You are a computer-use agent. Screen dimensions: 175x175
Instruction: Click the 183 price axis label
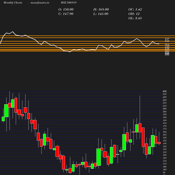164,123
